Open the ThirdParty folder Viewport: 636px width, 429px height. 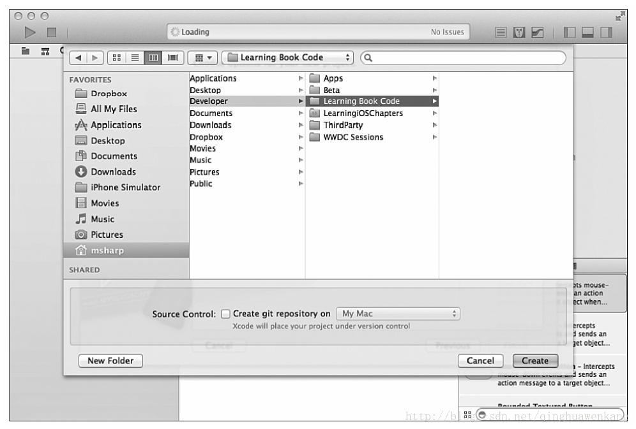click(x=372, y=125)
